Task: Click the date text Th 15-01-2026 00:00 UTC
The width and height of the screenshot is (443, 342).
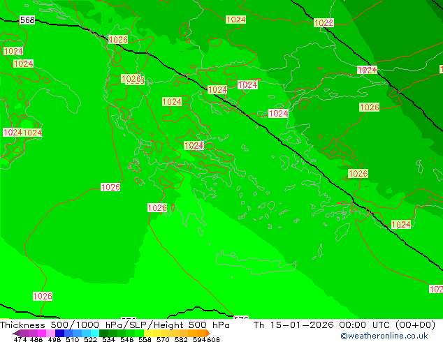Action: pyautogui.click(x=344, y=325)
